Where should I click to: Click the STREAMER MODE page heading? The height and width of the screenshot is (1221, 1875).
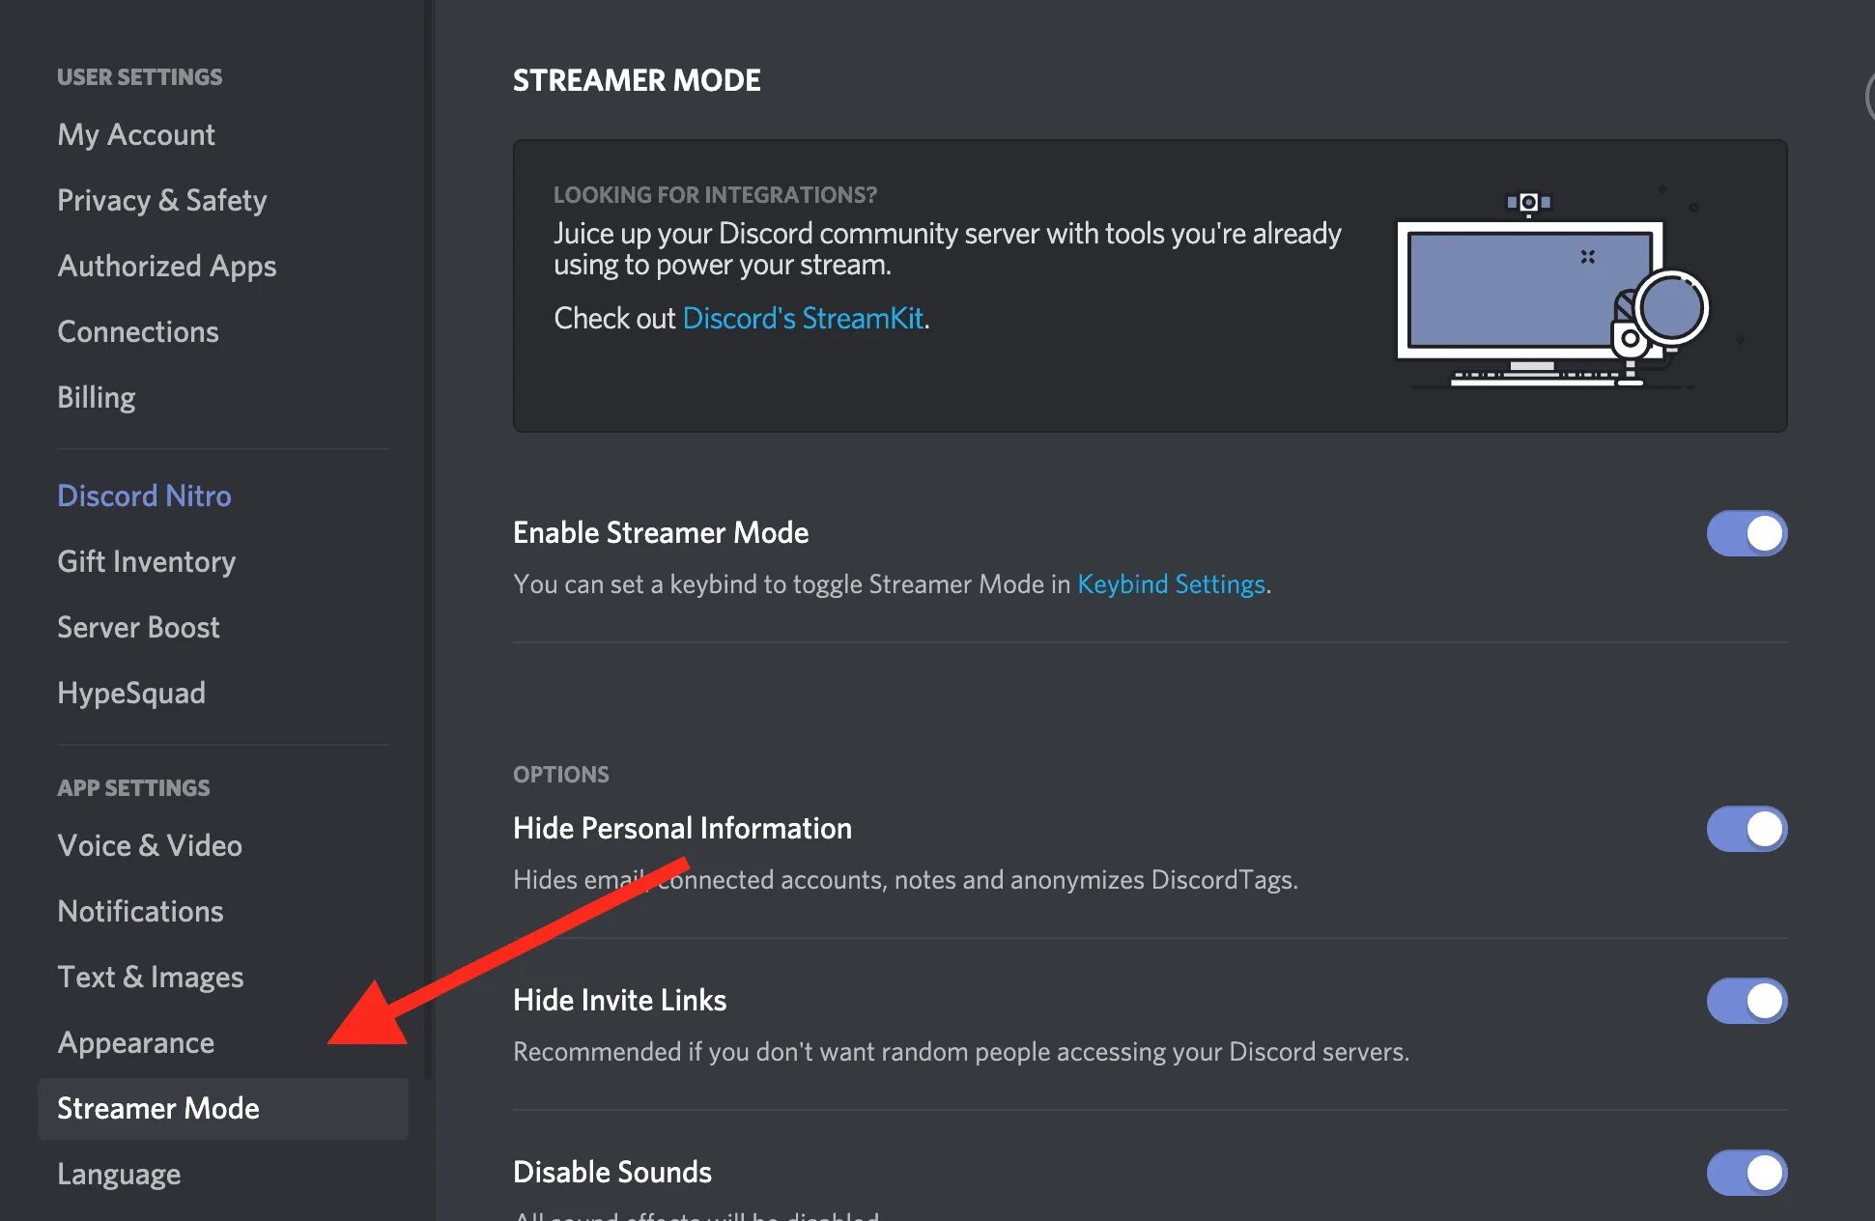pyautogui.click(x=637, y=80)
